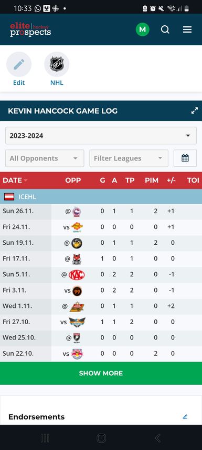The height and width of the screenshot is (450, 202).
Task: Open the All Opponents dropdown
Action: click(x=45, y=158)
